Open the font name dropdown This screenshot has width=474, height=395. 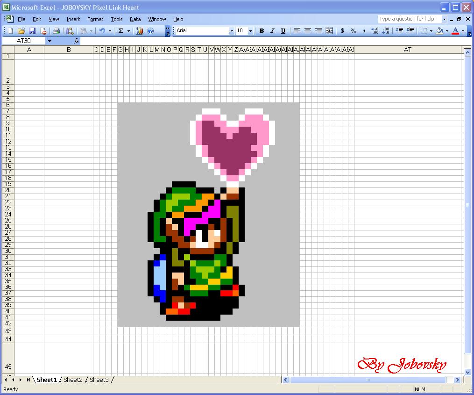coord(232,31)
